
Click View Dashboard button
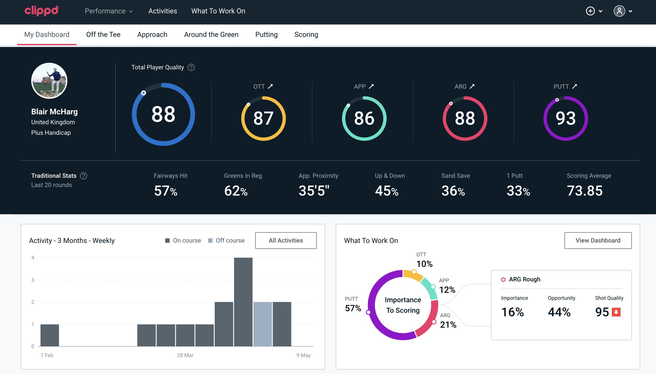(598, 240)
